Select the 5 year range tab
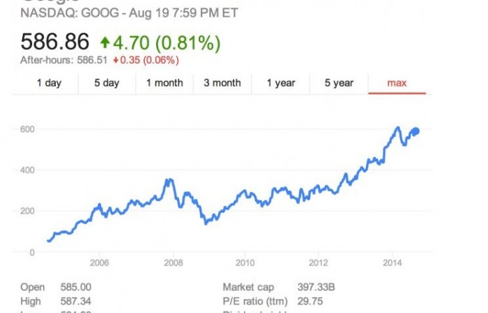 tap(339, 83)
